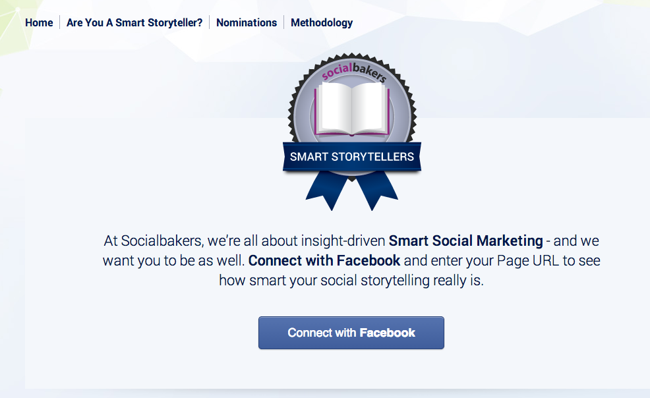Click the left blue ribbon tail under the banner
The height and width of the screenshot is (398, 650).
[x=328, y=190]
